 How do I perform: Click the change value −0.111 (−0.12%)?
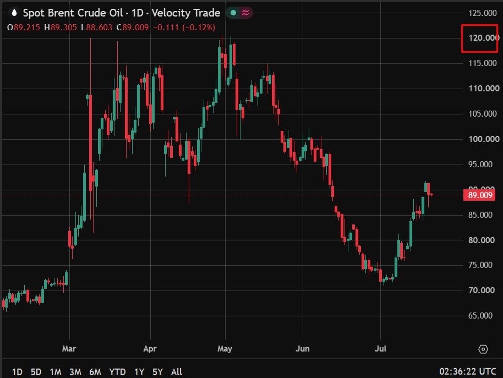(x=184, y=28)
